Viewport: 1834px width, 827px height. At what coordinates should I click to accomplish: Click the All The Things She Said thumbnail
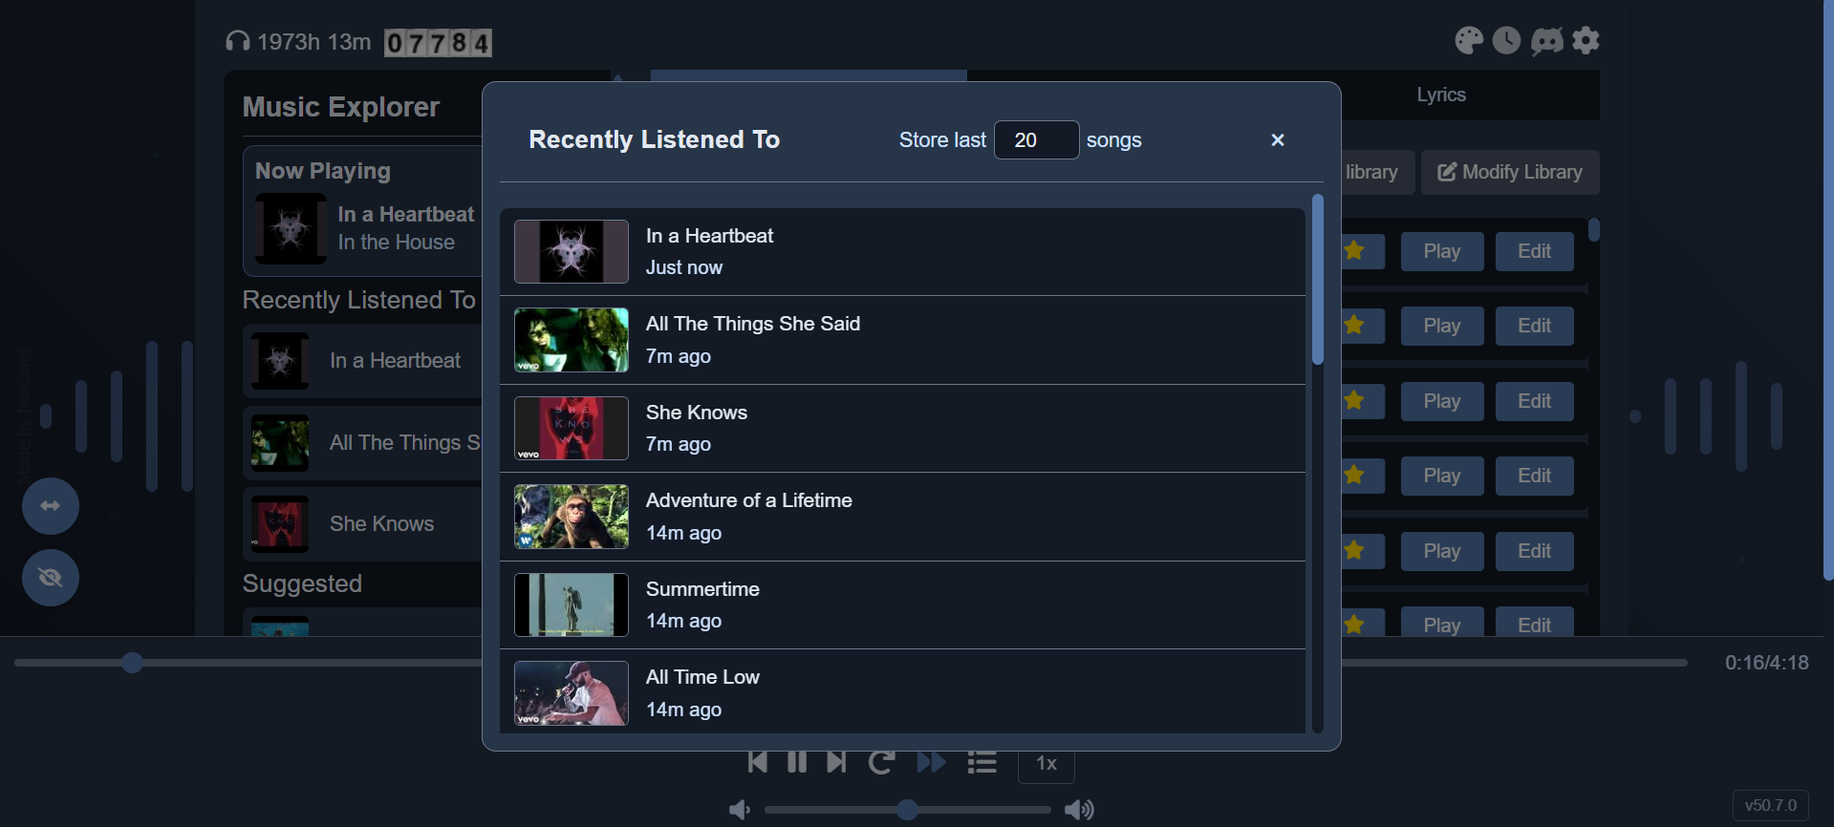point(572,340)
